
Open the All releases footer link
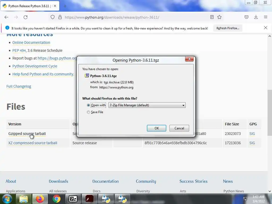pos(58,191)
